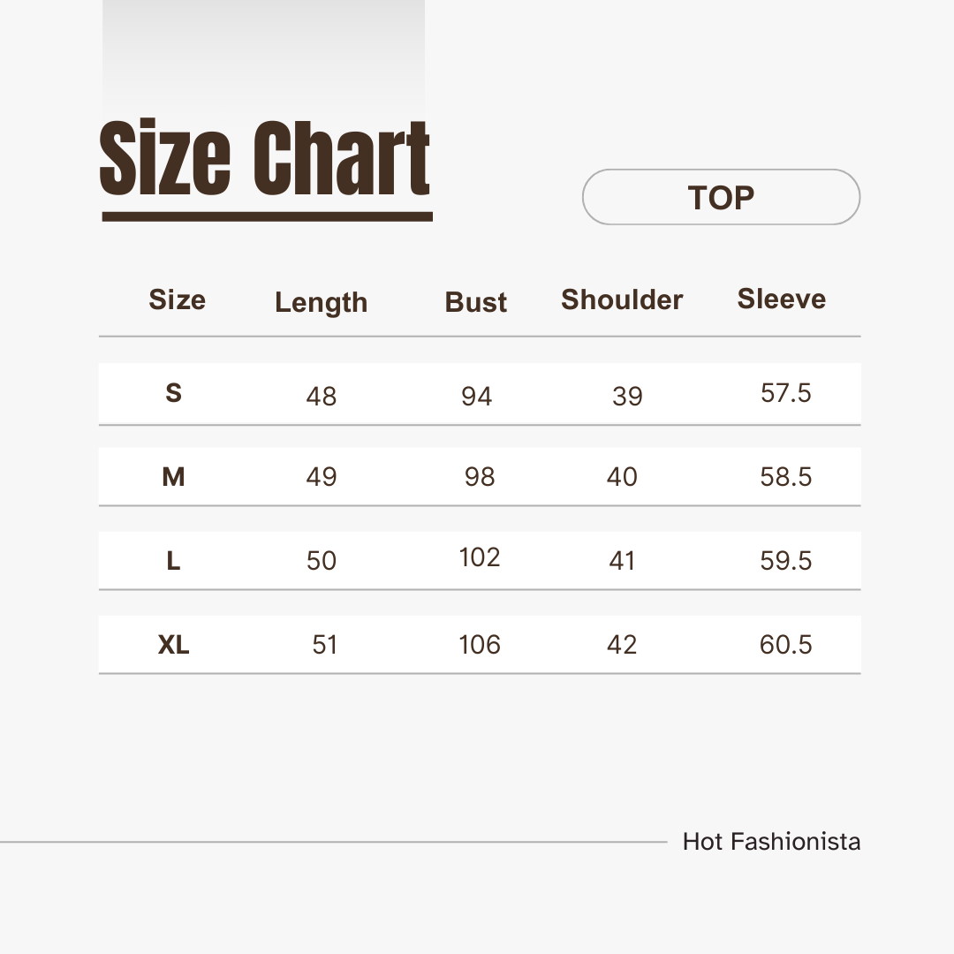The image size is (954, 954).
Task: Click length value 49 in M row
Action: (322, 477)
